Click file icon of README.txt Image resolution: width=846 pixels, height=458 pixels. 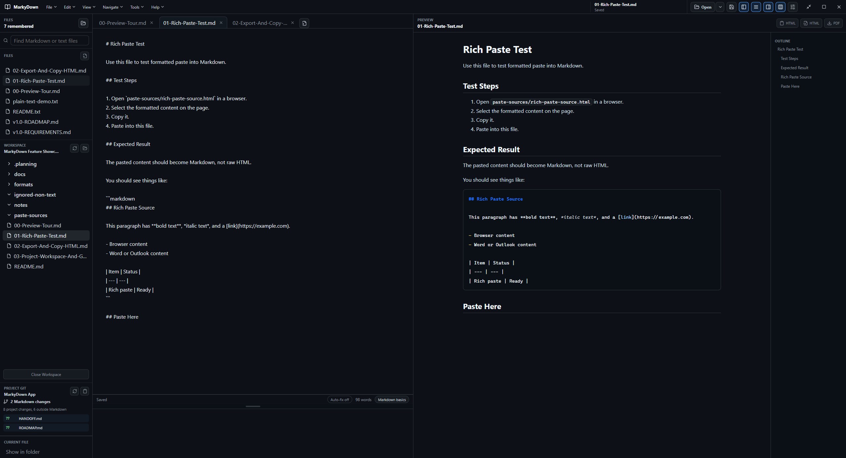[x=8, y=112]
